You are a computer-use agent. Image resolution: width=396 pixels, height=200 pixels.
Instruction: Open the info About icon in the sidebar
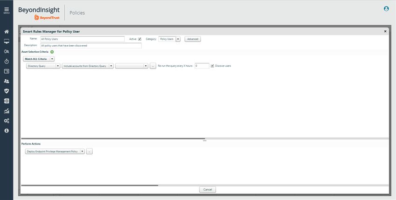pyautogui.click(x=7, y=131)
